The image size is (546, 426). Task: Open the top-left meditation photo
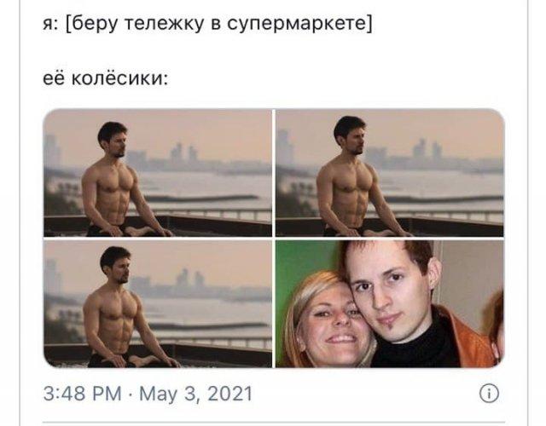(157, 173)
